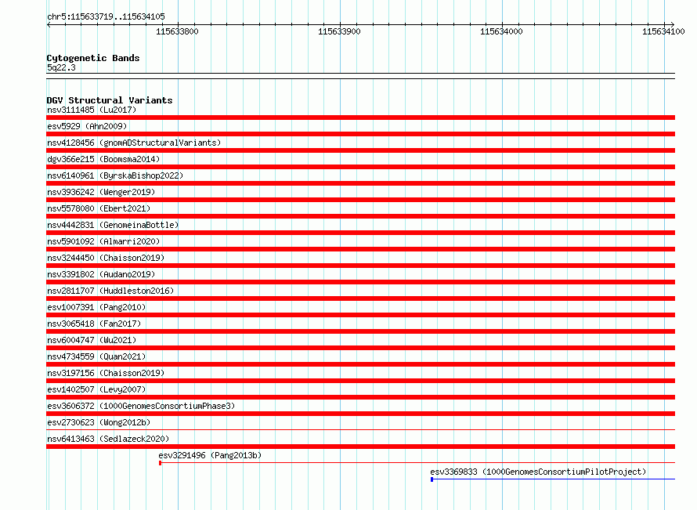This screenshot has height=510, width=697.
Task: Click the blue start marker of esv3369833
Action: [x=432, y=479]
